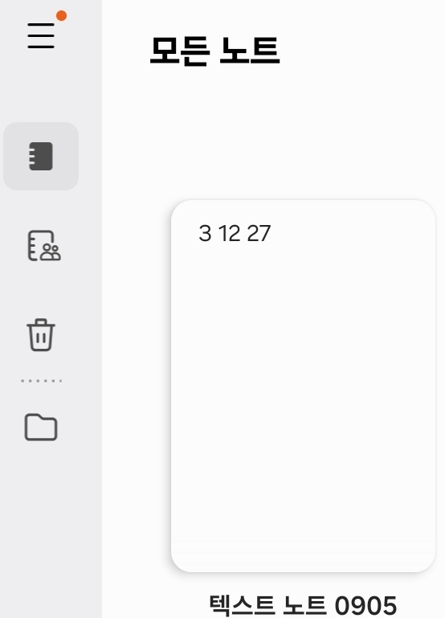Browse folders via the folder outline icon
The width and height of the screenshot is (445, 618).
click(41, 427)
